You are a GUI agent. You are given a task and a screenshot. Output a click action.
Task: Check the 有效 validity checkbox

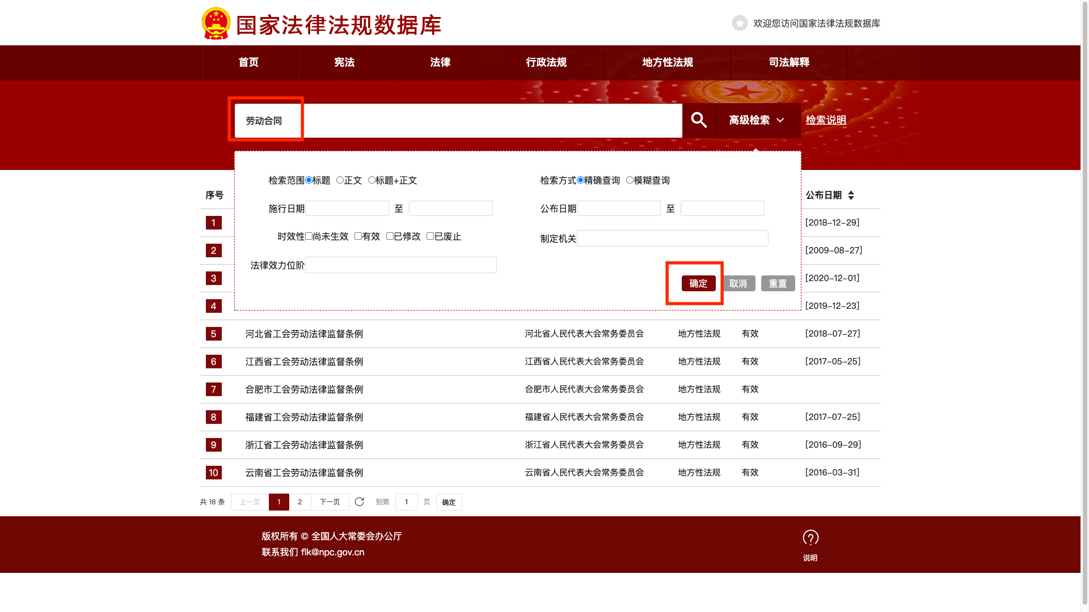[358, 236]
